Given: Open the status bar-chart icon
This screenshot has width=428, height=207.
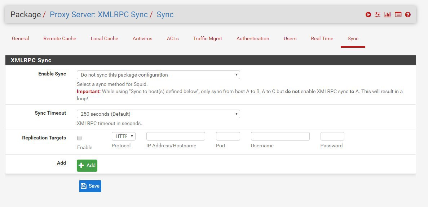Looking at the screenshot, I should coord(387,15).
